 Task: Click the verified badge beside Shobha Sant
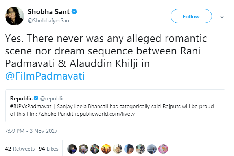(x=74, y=12)
